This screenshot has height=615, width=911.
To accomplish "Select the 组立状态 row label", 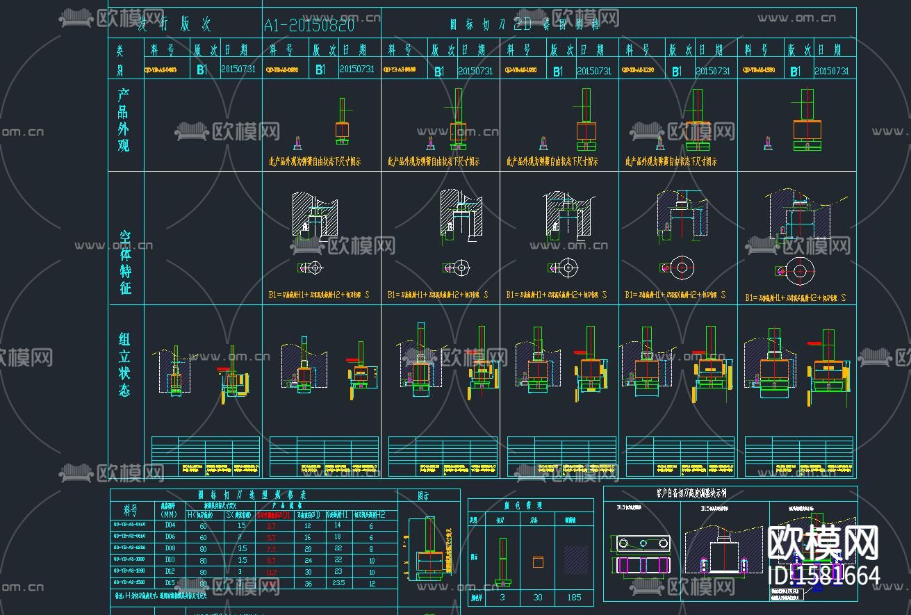I will [x=124, y=364].
